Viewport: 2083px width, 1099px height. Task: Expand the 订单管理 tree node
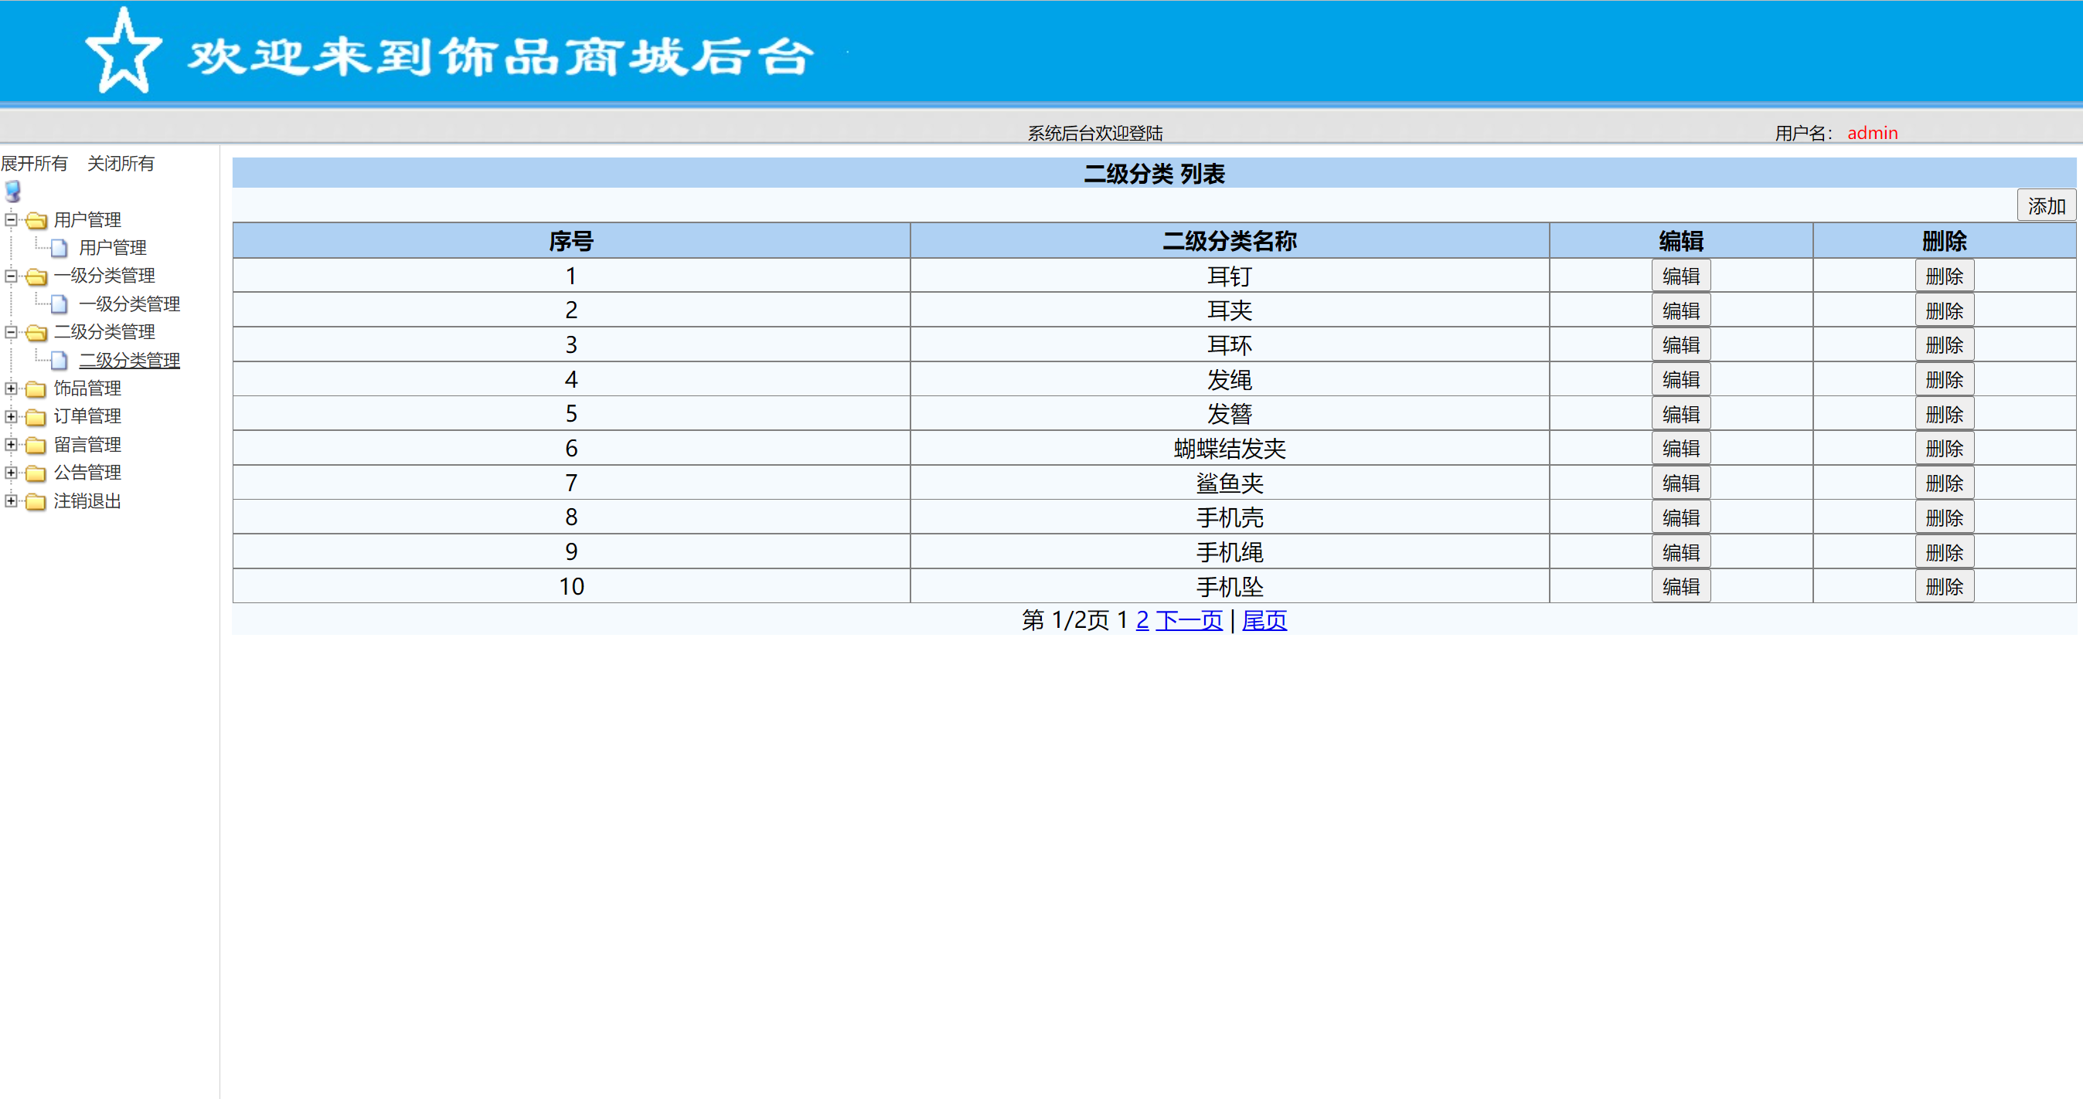click(x=10, y=417)
